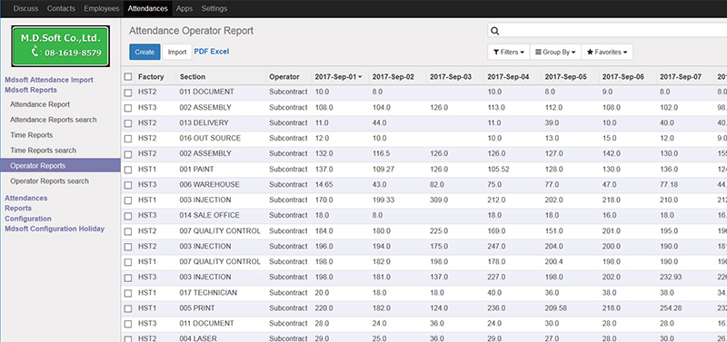
Task: Open the Favorites dropdown
Action: tap(607, 53)
